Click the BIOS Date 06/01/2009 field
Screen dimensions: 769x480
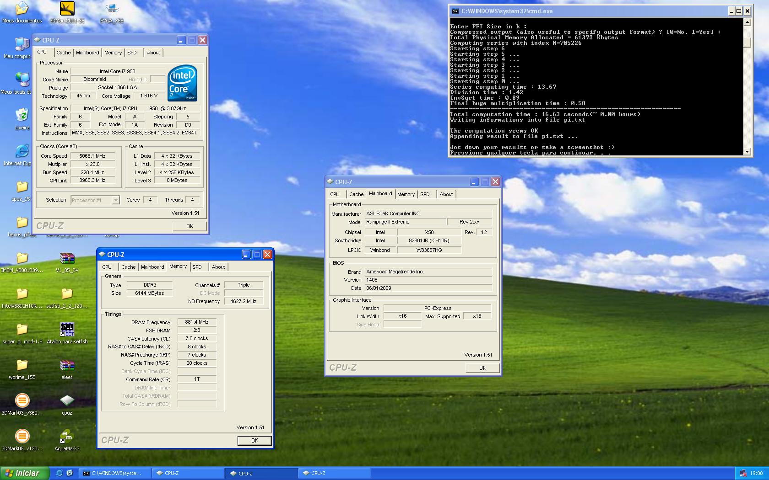coord(428,288)
